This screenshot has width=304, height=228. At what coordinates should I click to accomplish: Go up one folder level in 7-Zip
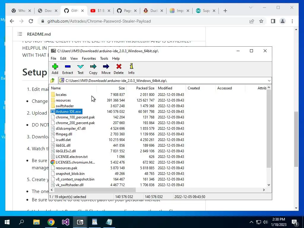(x=53, y=80)
